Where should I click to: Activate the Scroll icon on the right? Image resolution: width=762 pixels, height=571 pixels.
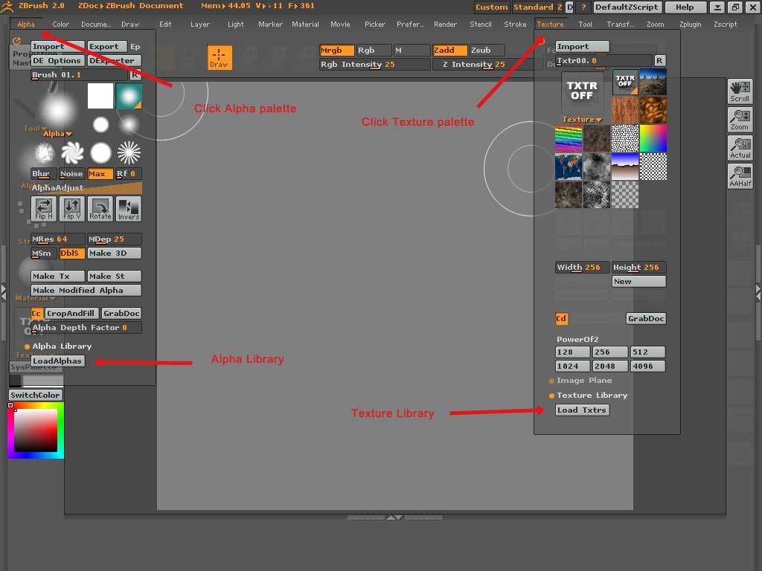740,91
